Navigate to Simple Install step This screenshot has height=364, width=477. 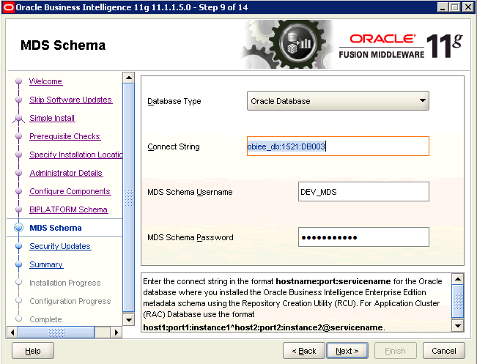point(52,118)
